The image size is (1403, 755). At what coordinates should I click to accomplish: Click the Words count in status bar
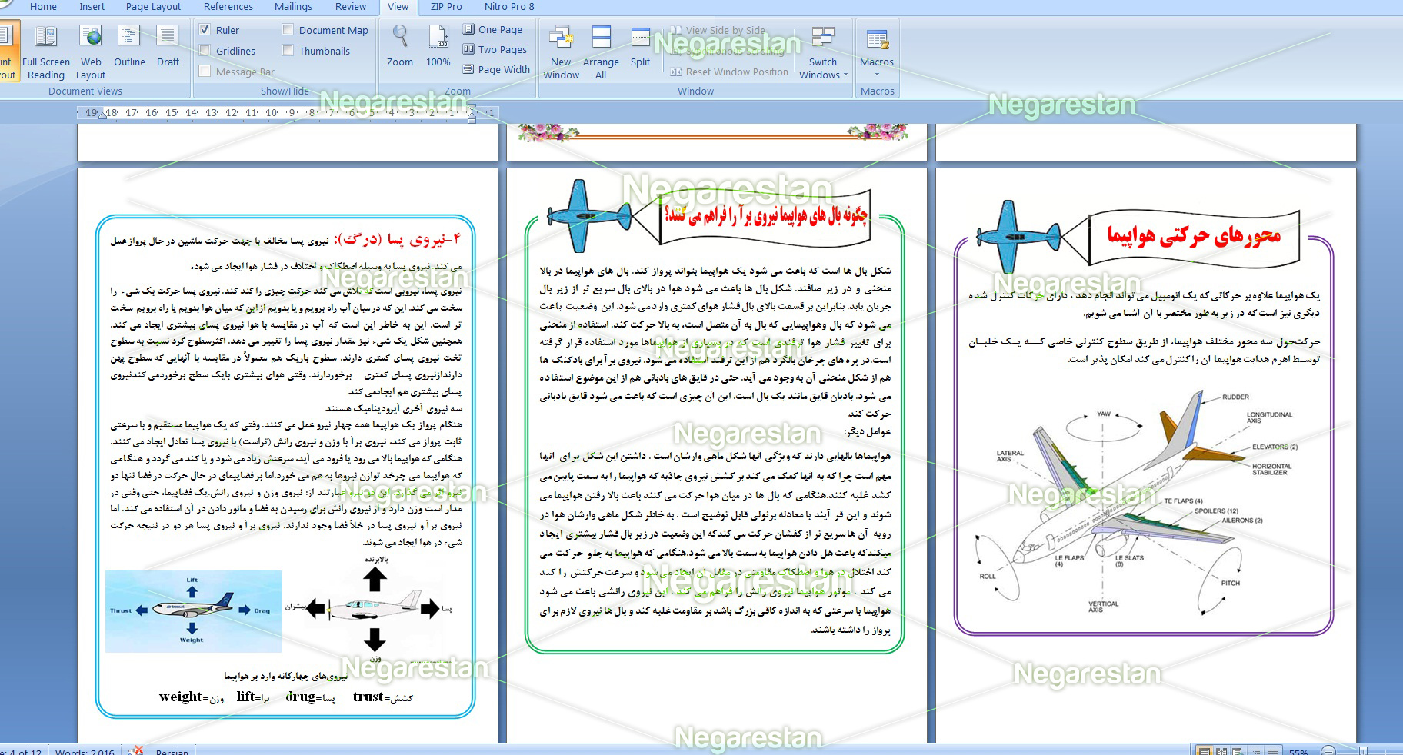click(x=85, y=751)
